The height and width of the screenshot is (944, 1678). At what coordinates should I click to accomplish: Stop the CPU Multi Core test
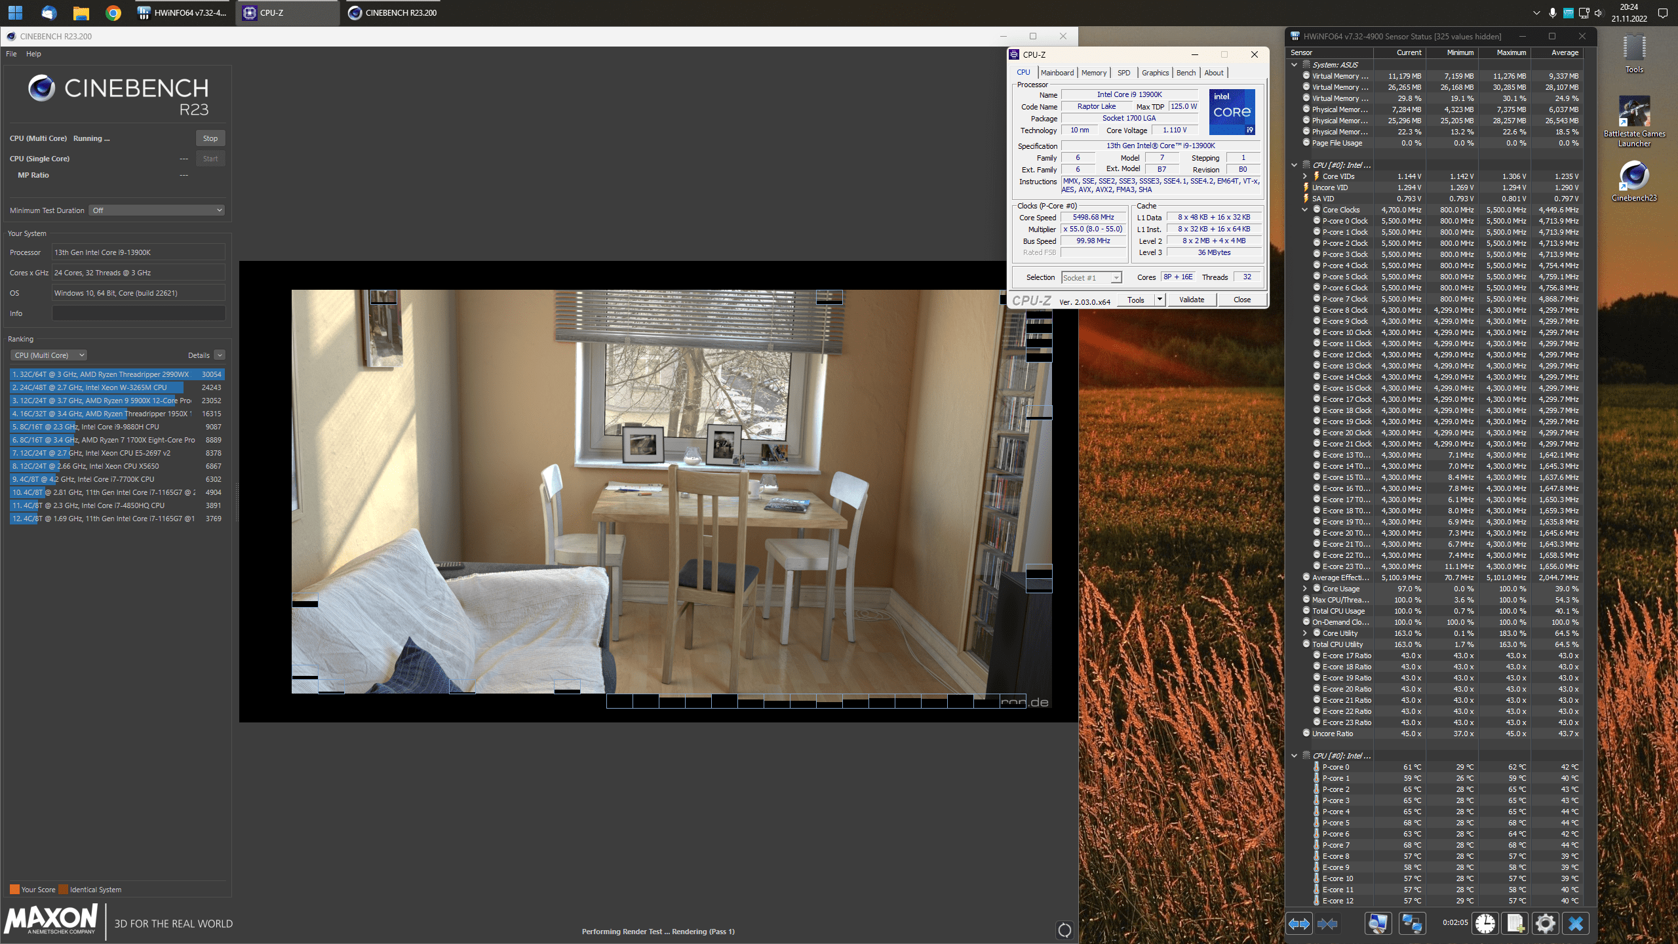point(210,138)
